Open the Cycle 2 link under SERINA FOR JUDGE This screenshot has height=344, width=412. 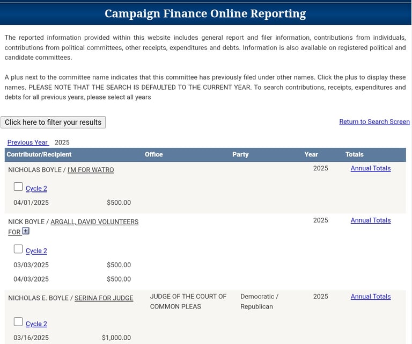[36, 324]
